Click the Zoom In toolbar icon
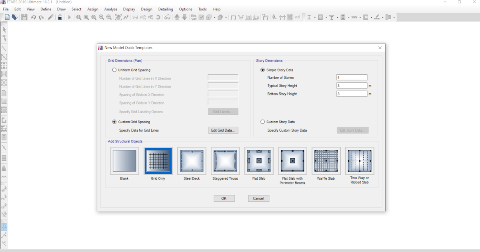The image size is (480, 252). (x=101, y=17)
